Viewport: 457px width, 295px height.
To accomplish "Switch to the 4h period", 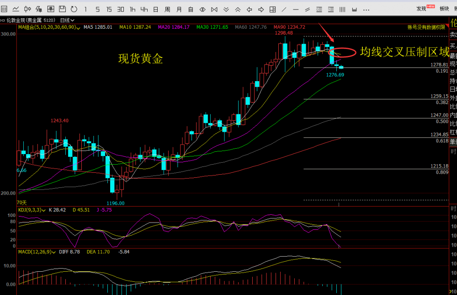I will click(144, 10).
